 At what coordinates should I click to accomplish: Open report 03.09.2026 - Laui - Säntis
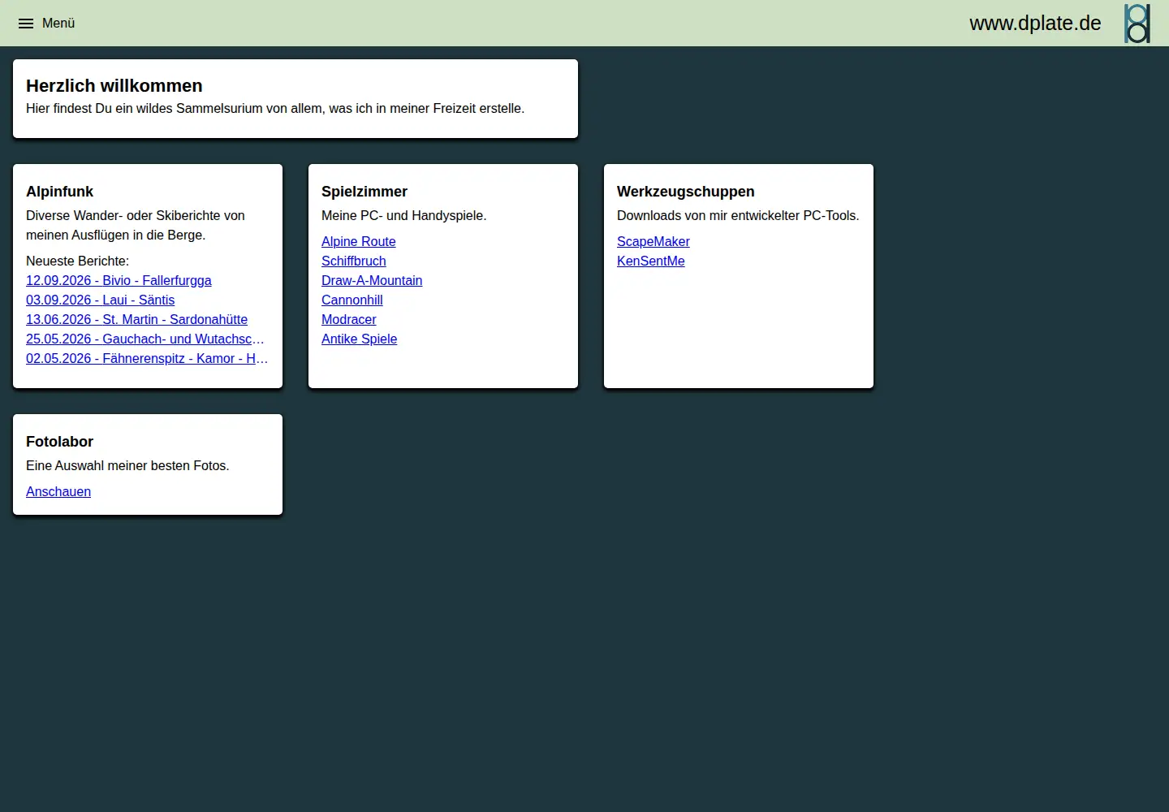pyautogui.click(x=100, y=300)
